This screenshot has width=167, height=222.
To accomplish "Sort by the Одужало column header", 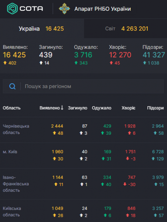I will pos(101,108).
